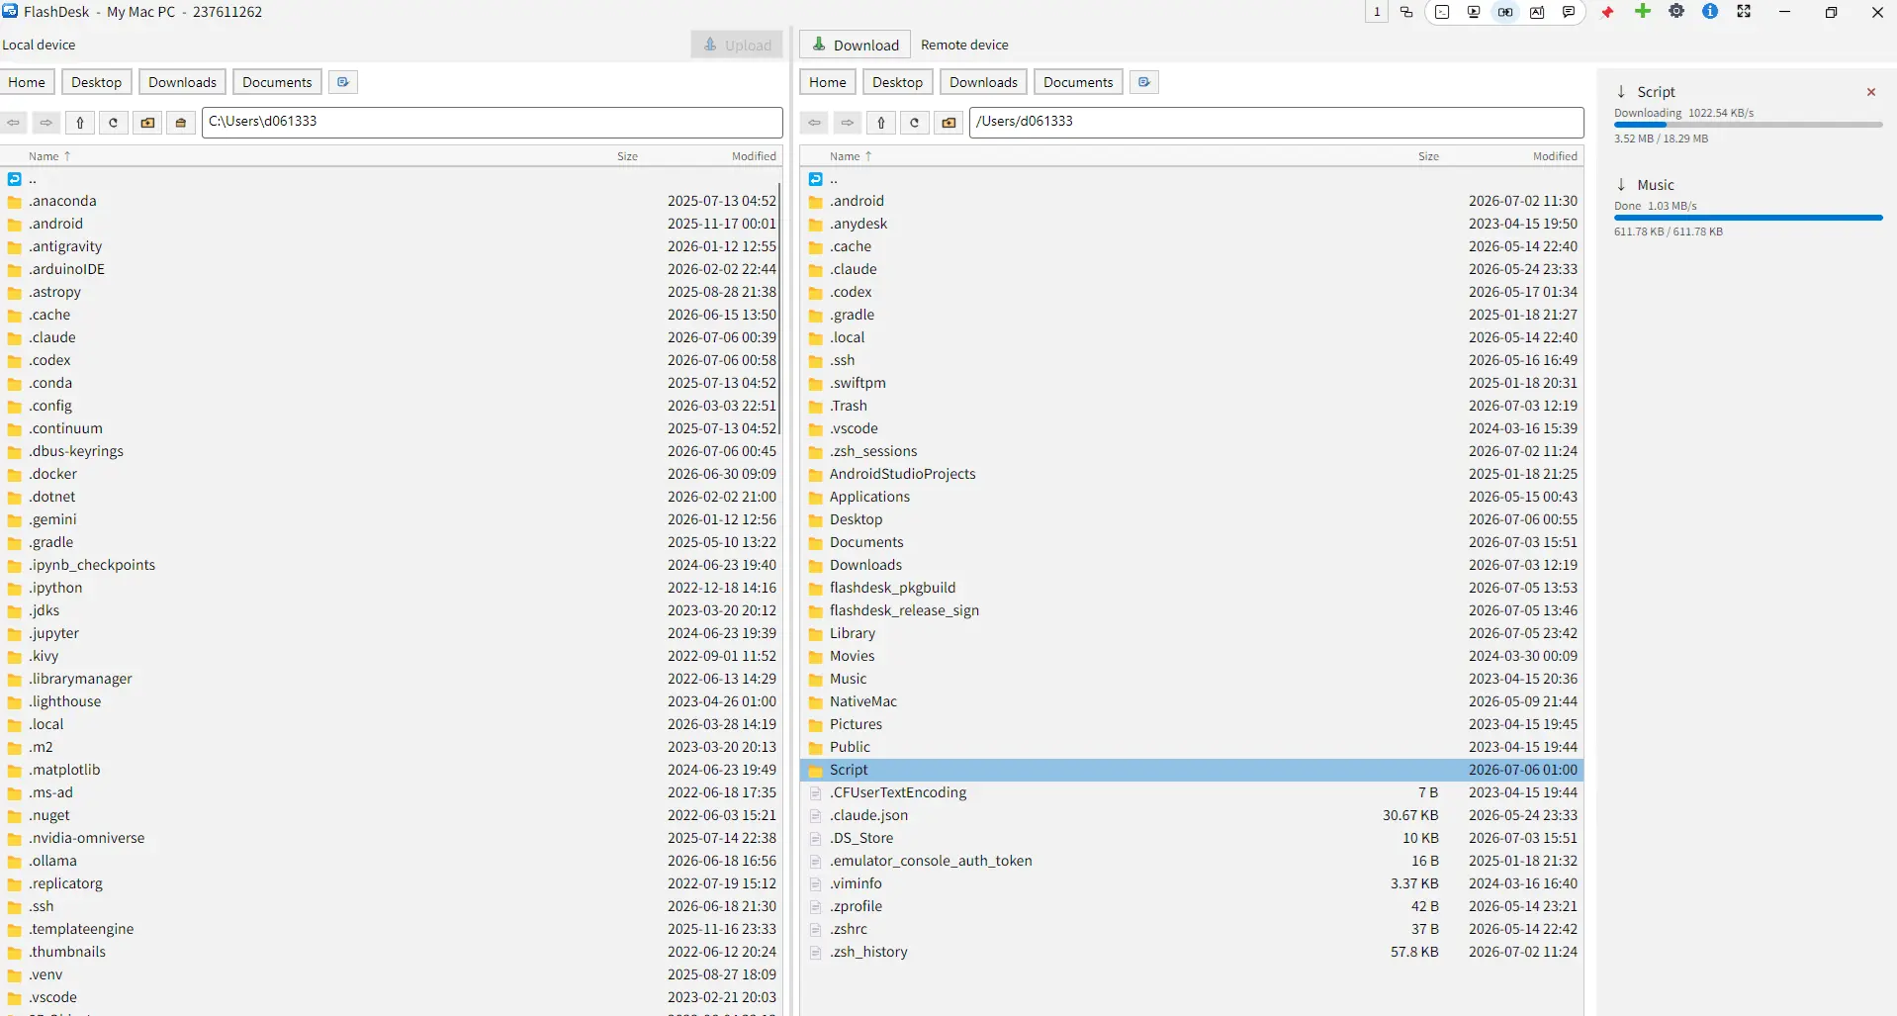Open remote Documents shortcut
The height and width of the screenshot is (1016, 1897).
[x=1078, y=82]
